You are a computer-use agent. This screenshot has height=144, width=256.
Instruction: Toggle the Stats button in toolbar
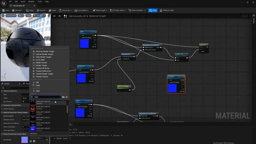click(153, 10)
